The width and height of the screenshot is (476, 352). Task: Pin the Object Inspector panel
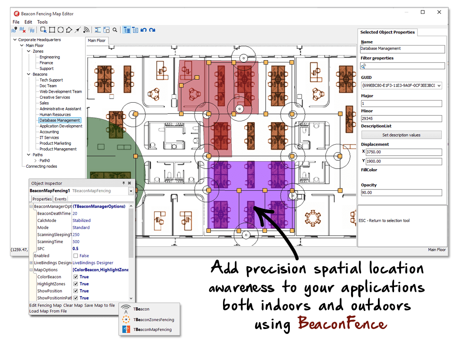(124, 183)
